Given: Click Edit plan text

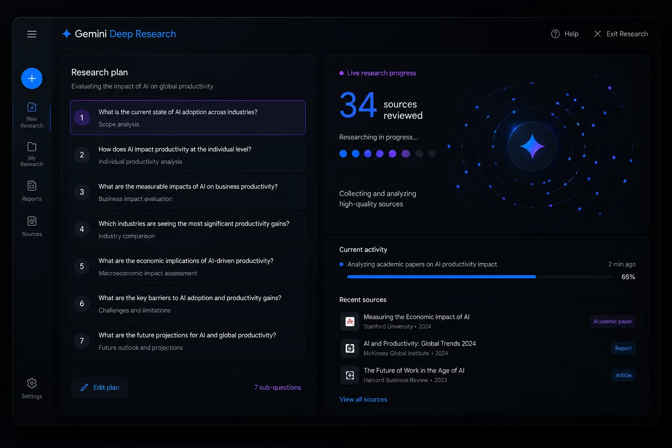Looking at the screenshot, I should (106, 388).
